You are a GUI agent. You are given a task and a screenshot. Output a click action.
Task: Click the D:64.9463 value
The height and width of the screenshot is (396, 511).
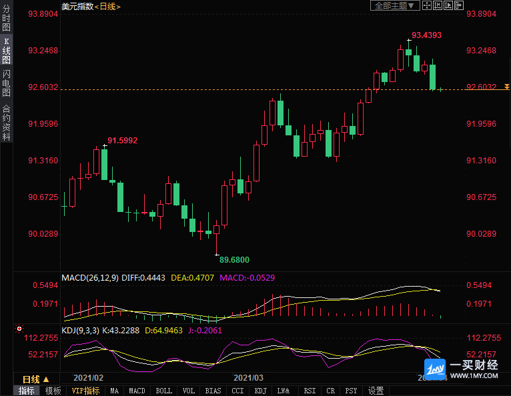(x=163, y=330)
